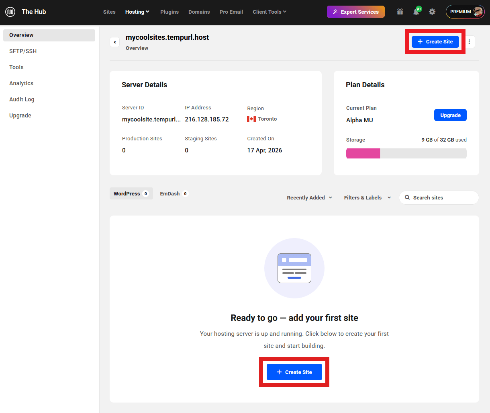This screenshot has height=413, width=490.
Task: Open the gift rewards icon
Action: (400, 12)
